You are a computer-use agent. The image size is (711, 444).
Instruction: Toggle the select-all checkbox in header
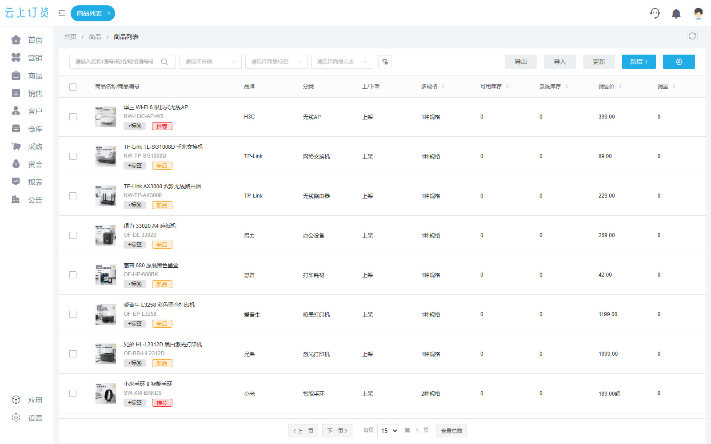[x=73, y=87]
